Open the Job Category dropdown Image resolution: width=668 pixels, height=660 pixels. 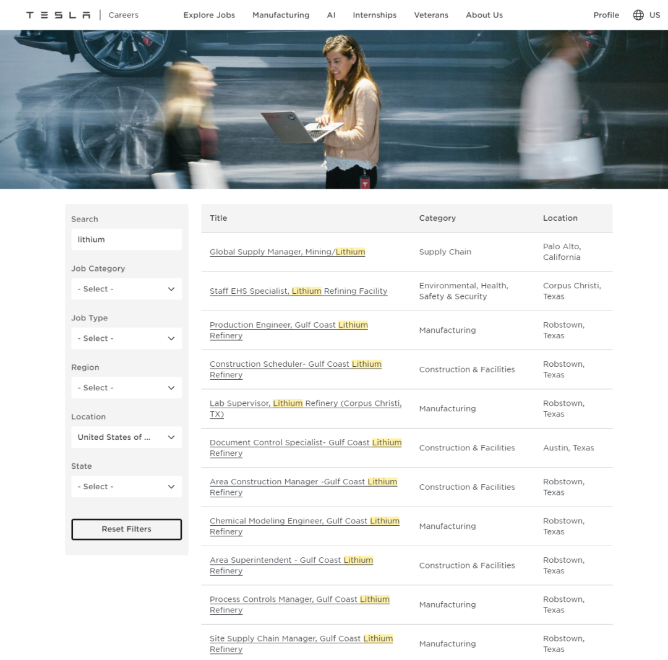126,289
